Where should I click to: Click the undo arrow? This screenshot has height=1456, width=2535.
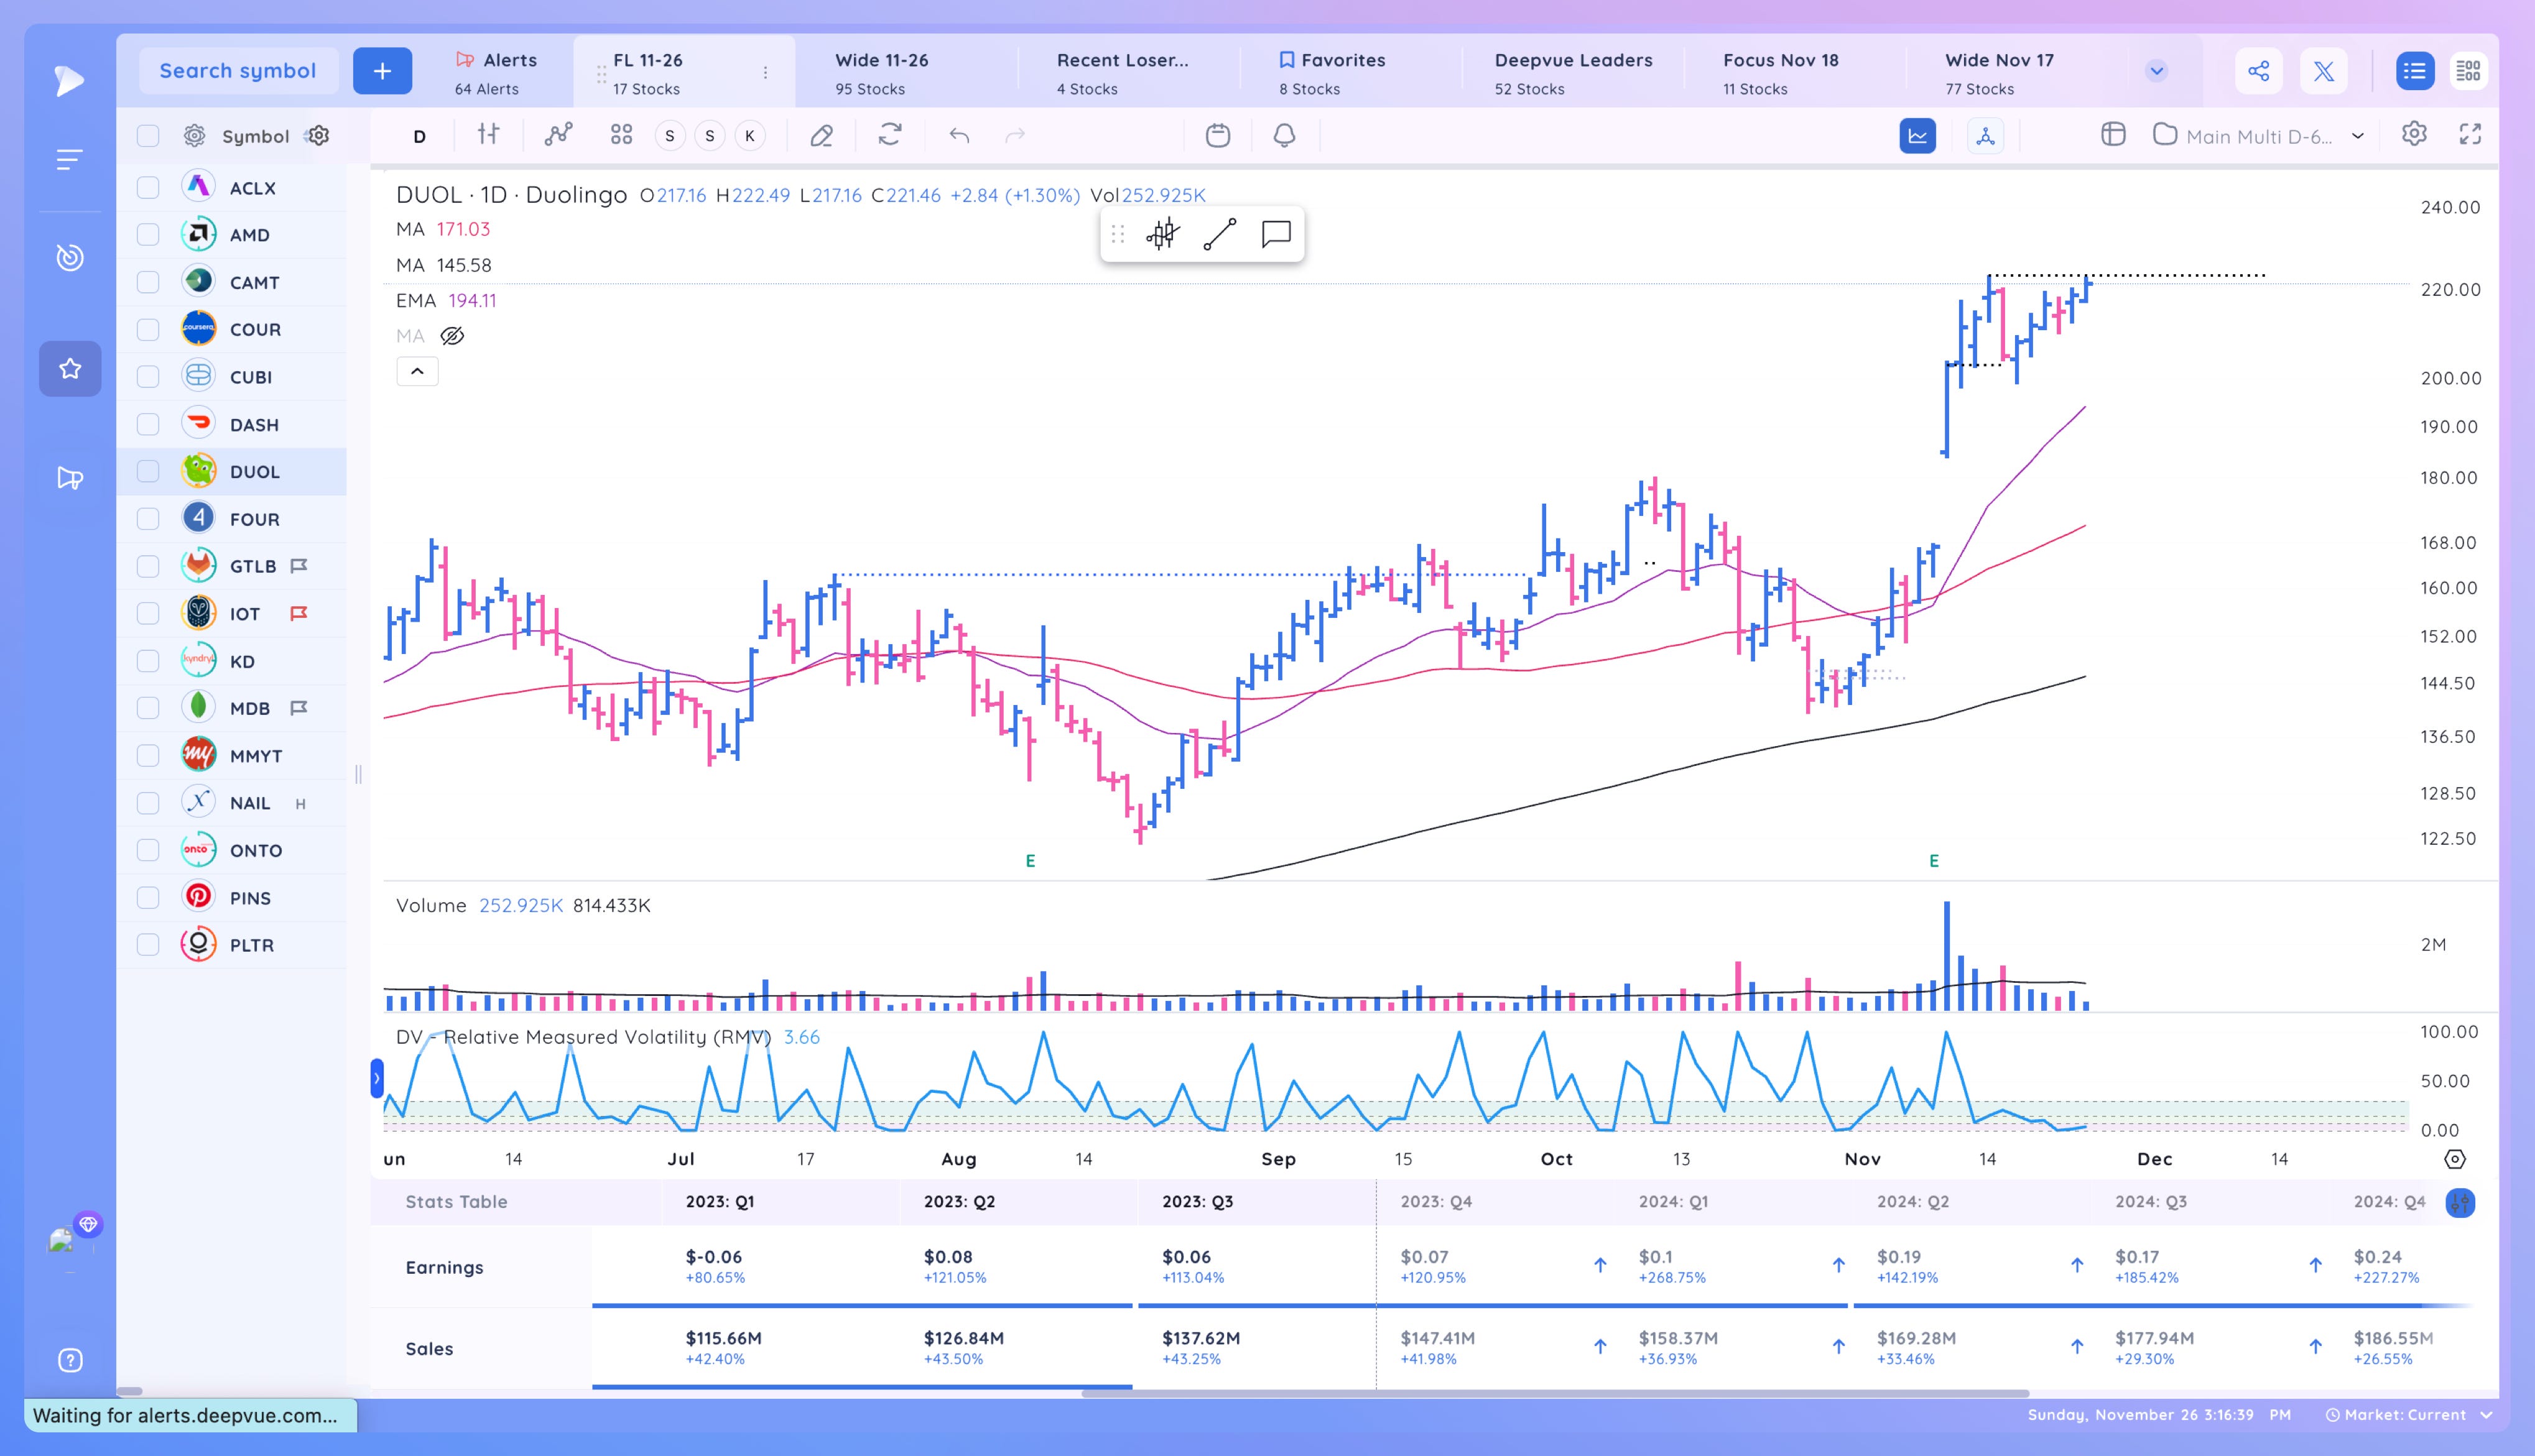(x=960, y=135)
